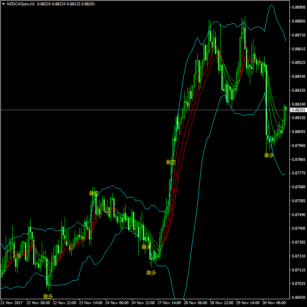The width and height of the screenshot is (307, 307).
Task: Click the 0.87490 price axis label
Action: (298, 214)
